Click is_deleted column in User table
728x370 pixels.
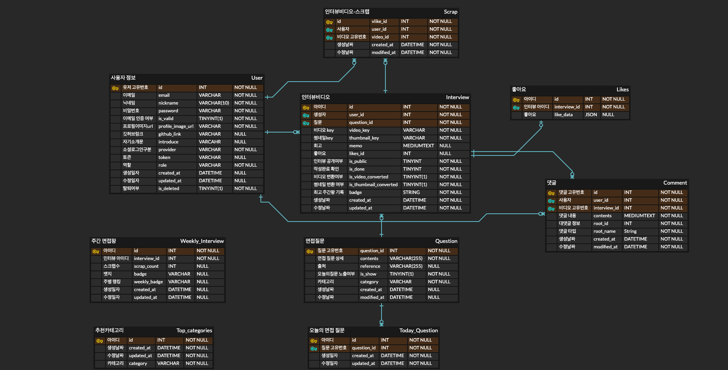point(169,188)
